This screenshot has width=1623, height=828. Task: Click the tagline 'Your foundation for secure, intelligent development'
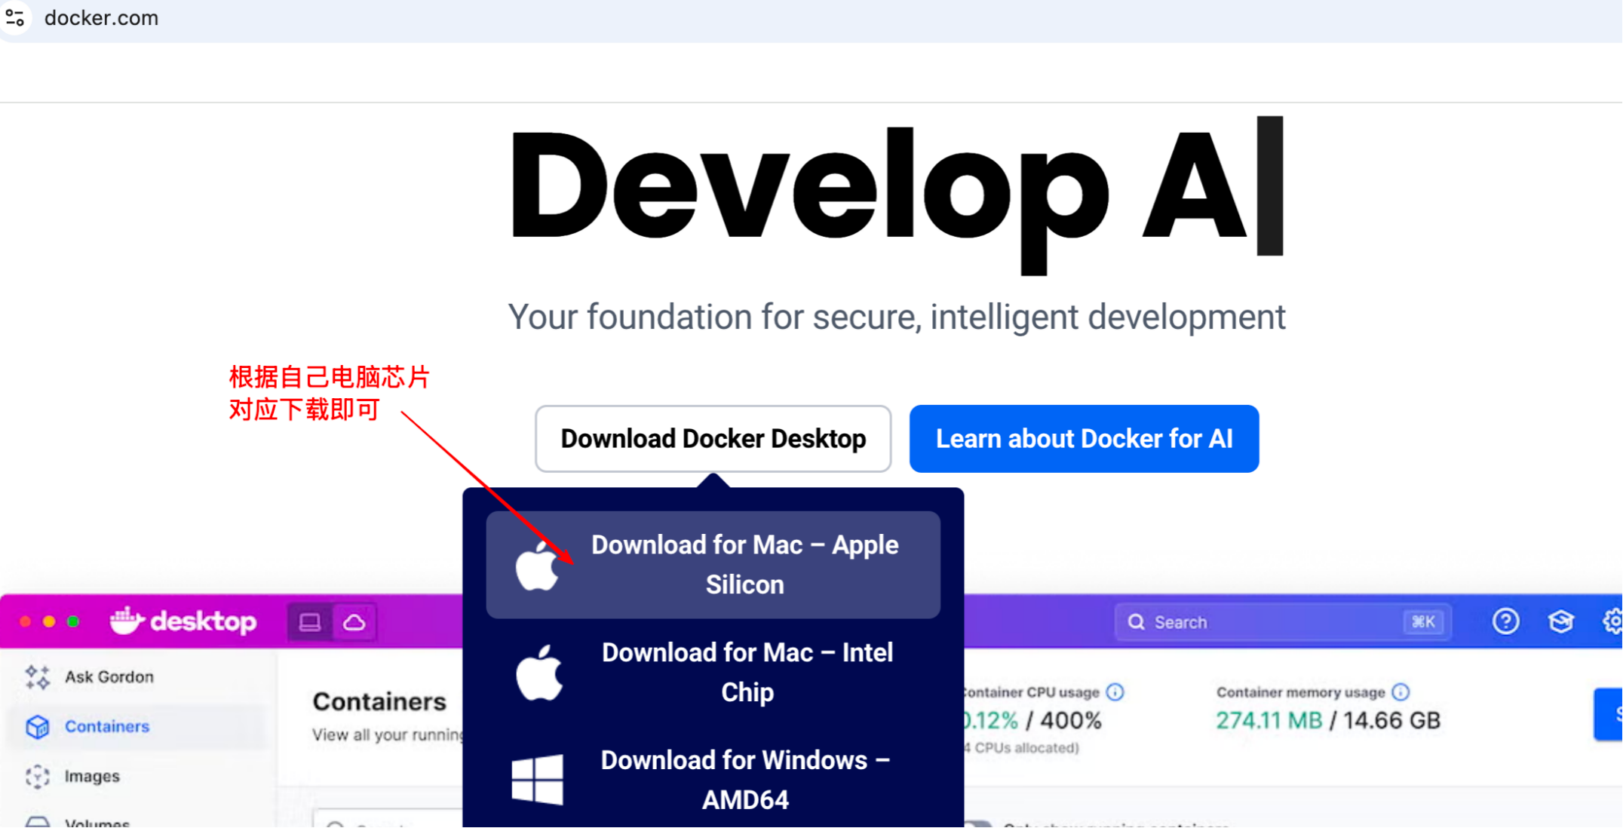pos(897,317)
